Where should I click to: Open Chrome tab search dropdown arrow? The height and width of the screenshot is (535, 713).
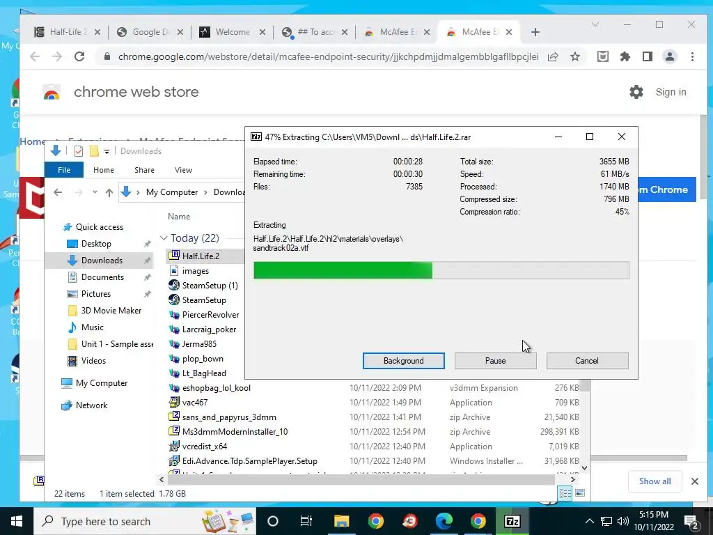pos(595,24)
